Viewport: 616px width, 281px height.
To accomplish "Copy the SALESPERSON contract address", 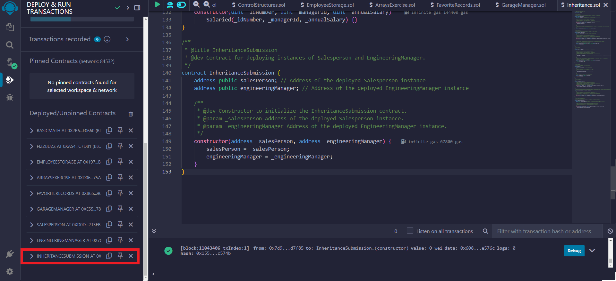I will coord(109,224).
